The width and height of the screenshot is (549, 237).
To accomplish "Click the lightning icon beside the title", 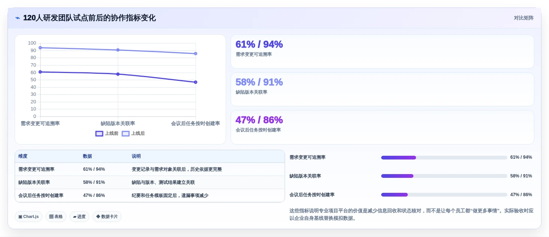I will (18, 18).
